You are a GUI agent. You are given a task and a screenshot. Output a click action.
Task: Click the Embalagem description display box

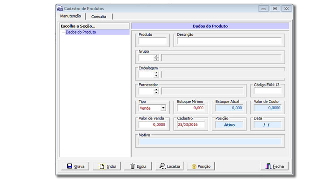pyautogui.click(x=223, y=74)
